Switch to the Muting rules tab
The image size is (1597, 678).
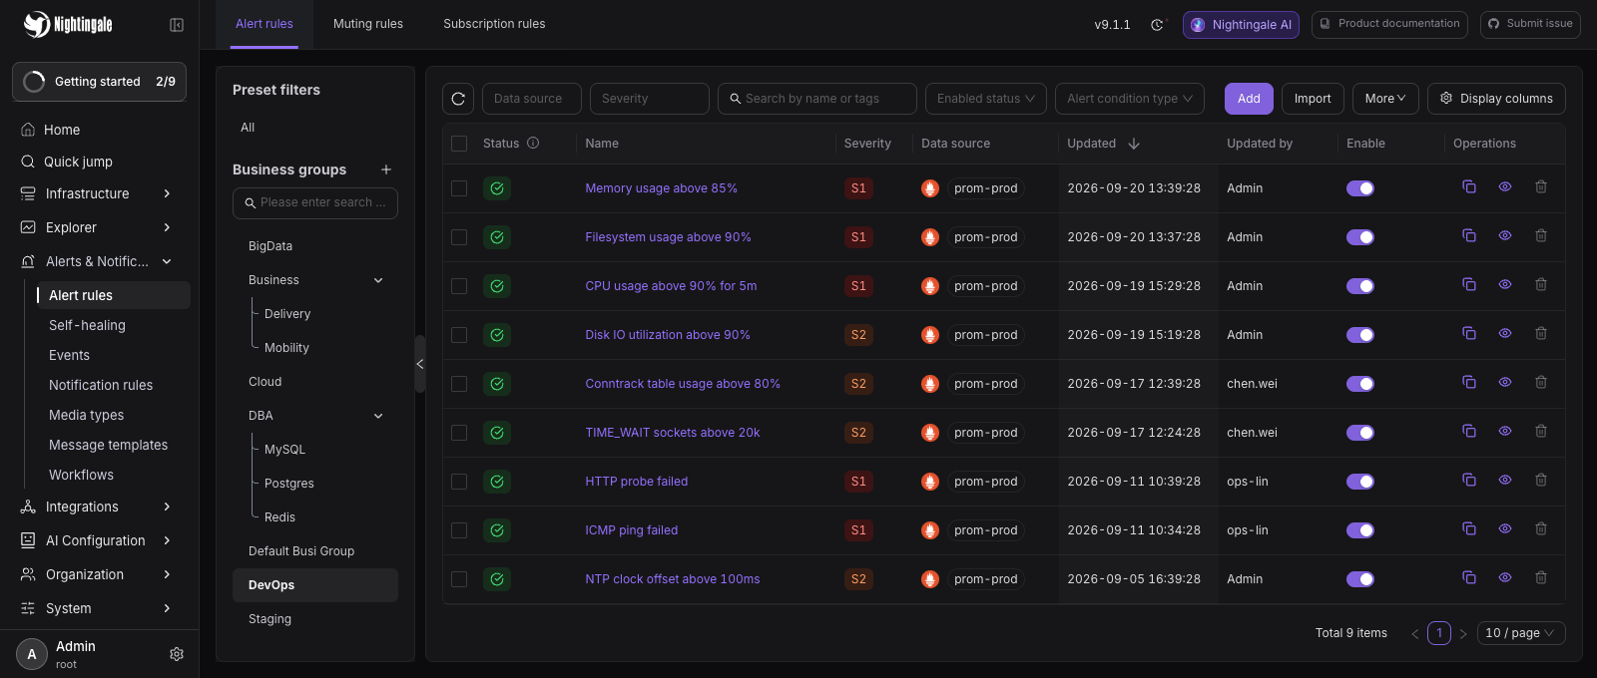point(368,24)
